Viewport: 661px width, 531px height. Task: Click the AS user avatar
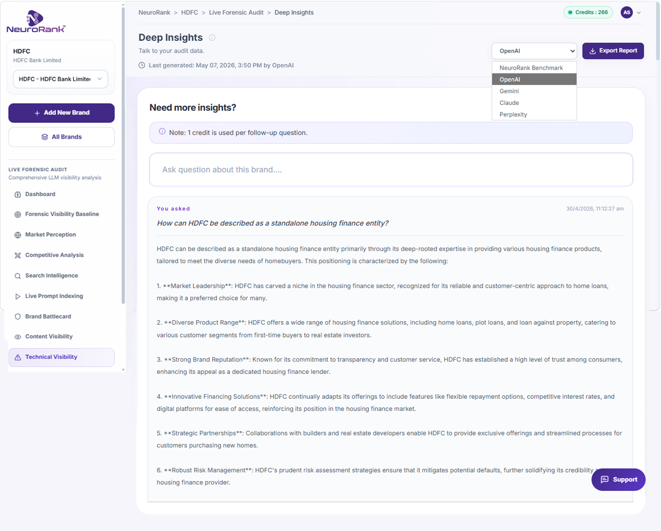pos(627,12)
